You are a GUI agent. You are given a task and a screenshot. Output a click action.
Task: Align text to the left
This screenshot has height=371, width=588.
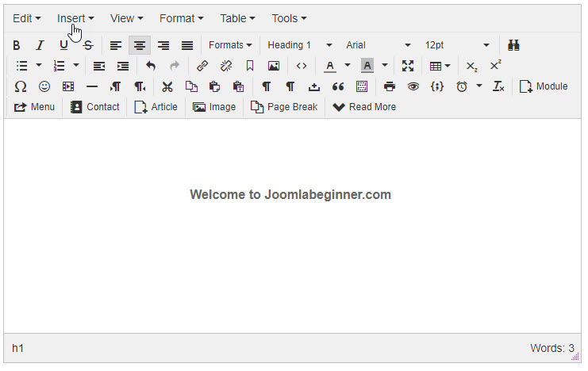(116, 45)
